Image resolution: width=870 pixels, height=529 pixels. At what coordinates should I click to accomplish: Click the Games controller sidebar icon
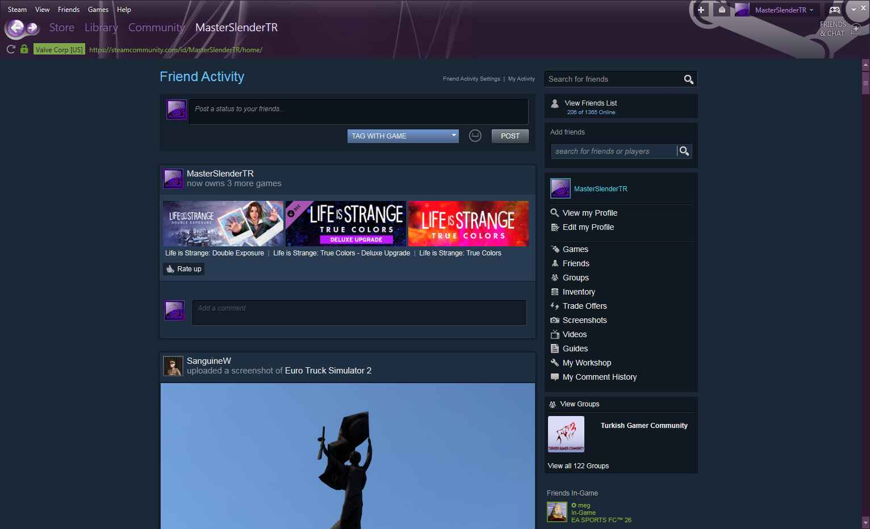click(555, 249)
